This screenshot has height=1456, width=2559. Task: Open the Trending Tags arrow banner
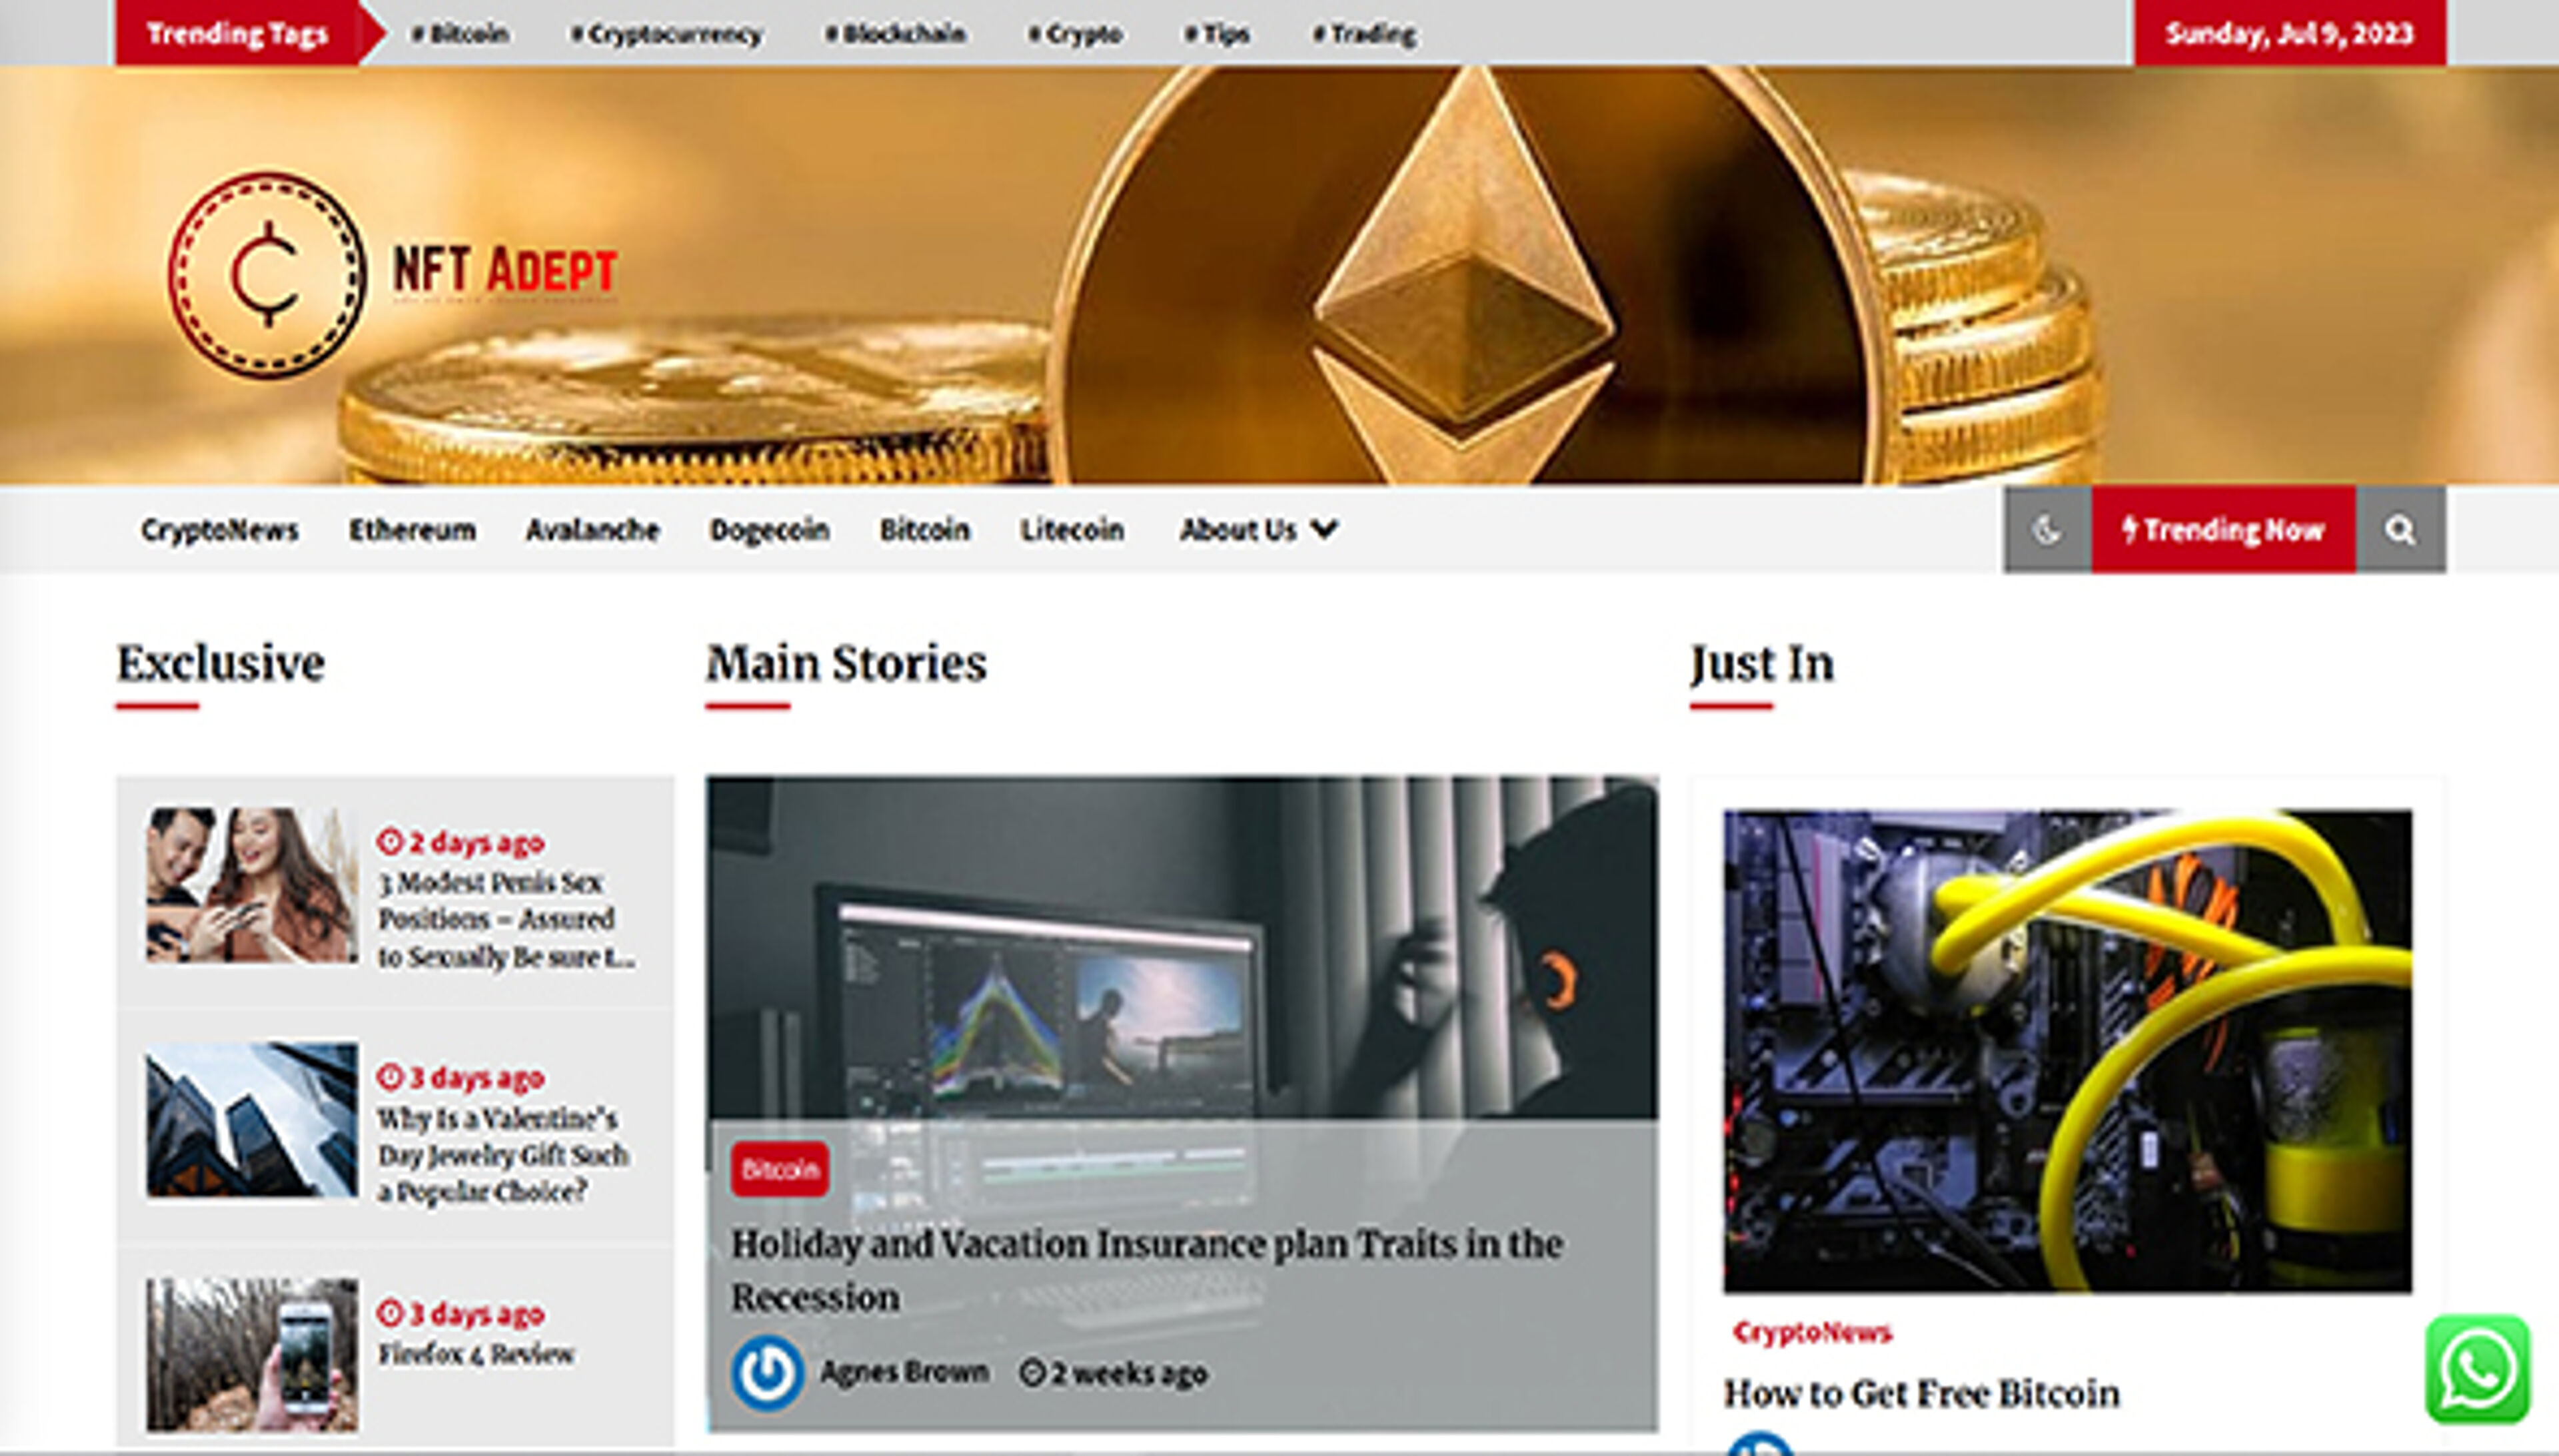click(x=240, y=32)
